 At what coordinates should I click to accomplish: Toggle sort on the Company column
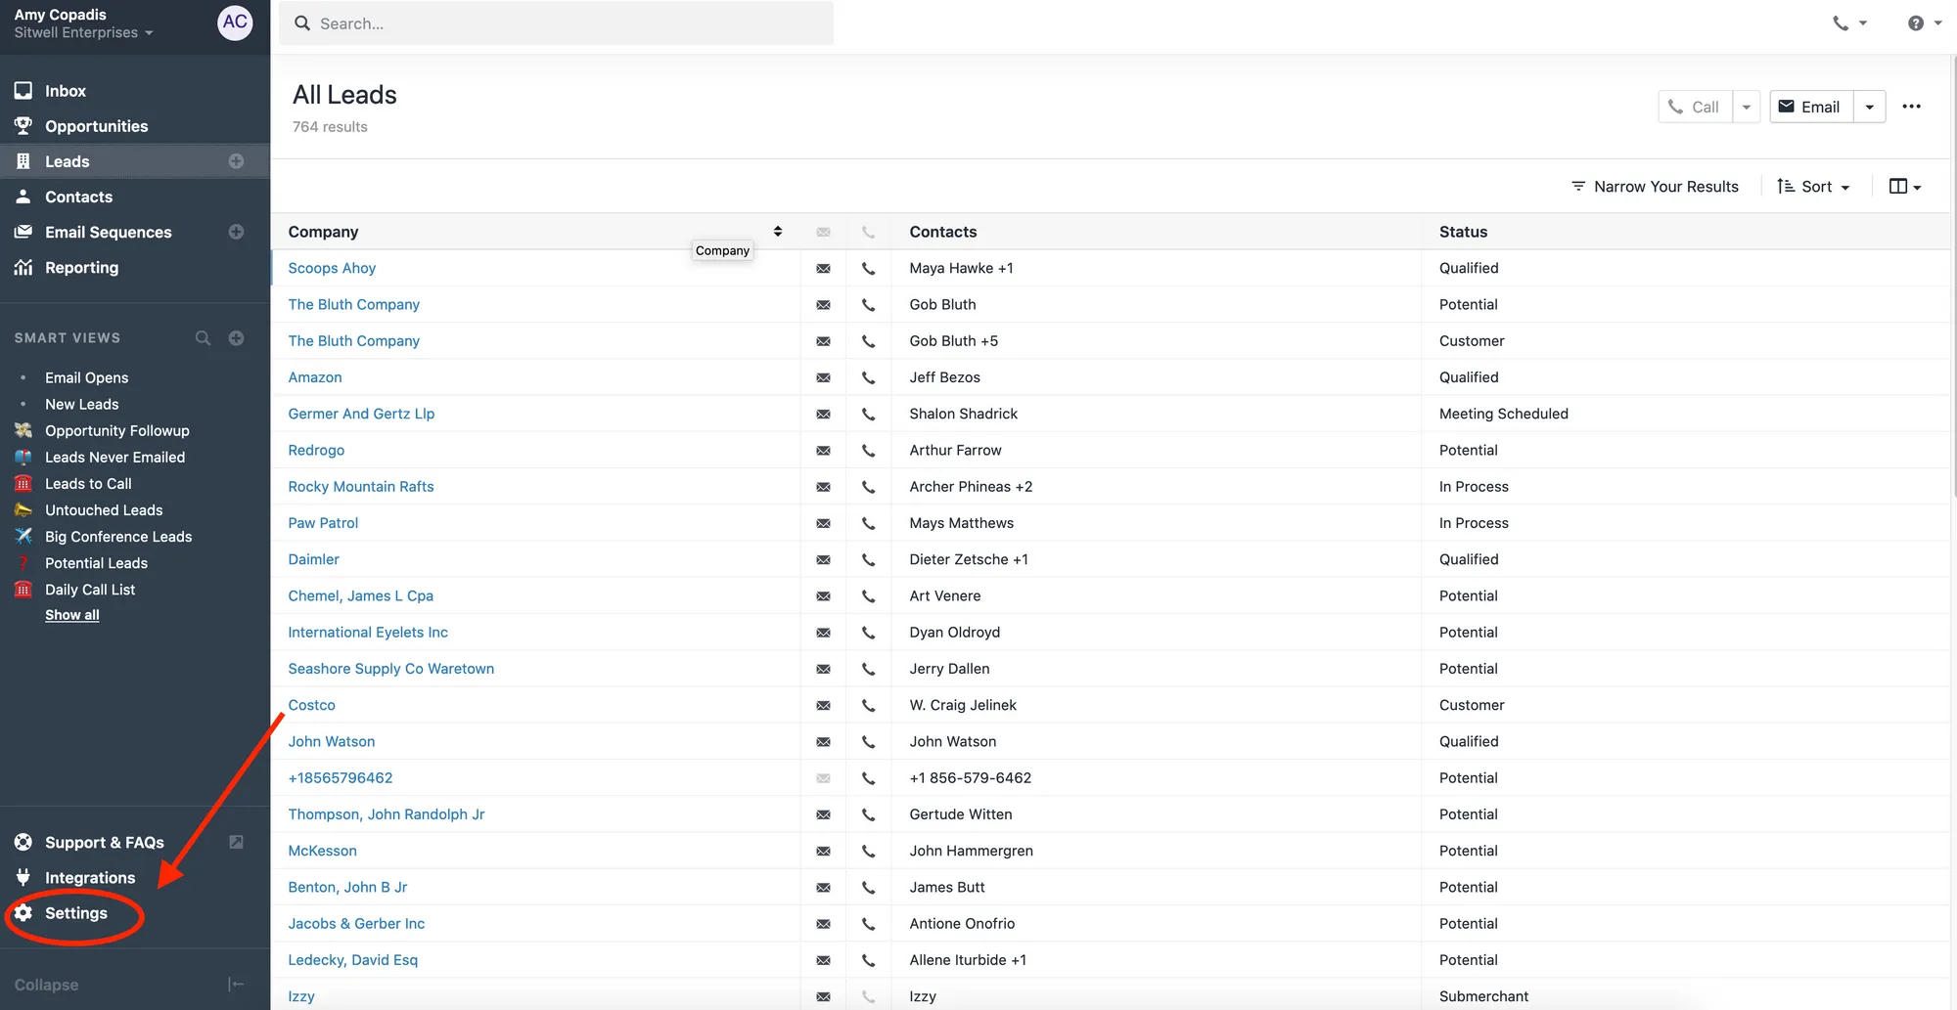[778, 232]
